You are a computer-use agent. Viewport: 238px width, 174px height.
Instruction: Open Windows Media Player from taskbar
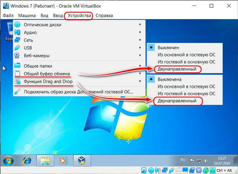[63, 161]
